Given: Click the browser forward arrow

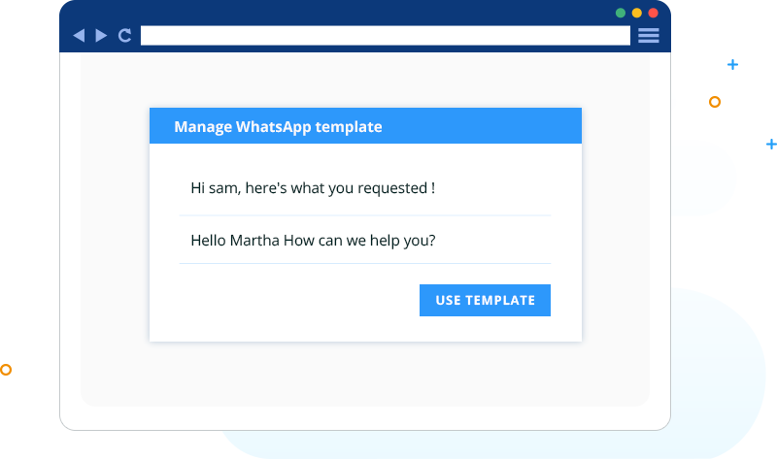Looking at the screenshot, I should (101, 36).
